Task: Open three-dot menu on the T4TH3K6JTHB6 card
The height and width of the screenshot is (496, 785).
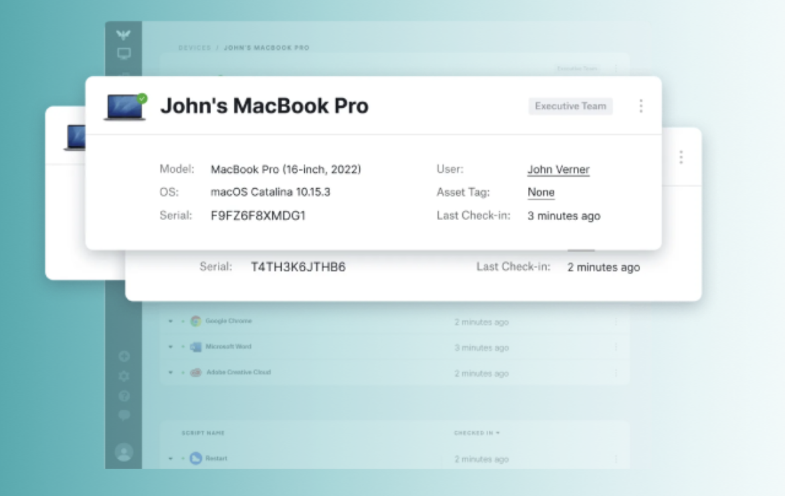Action: click(x=681, y=157)
